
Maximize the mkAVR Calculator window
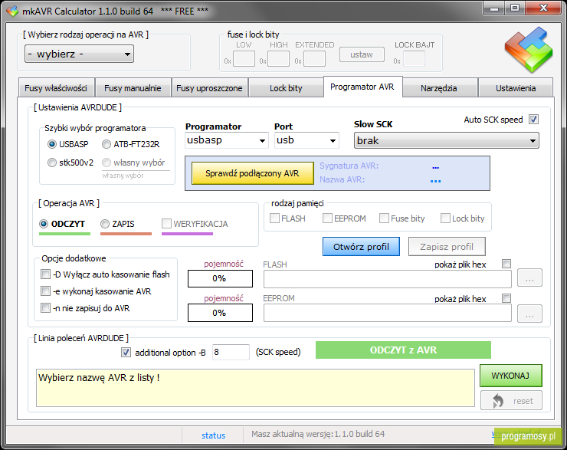(516, 8)
